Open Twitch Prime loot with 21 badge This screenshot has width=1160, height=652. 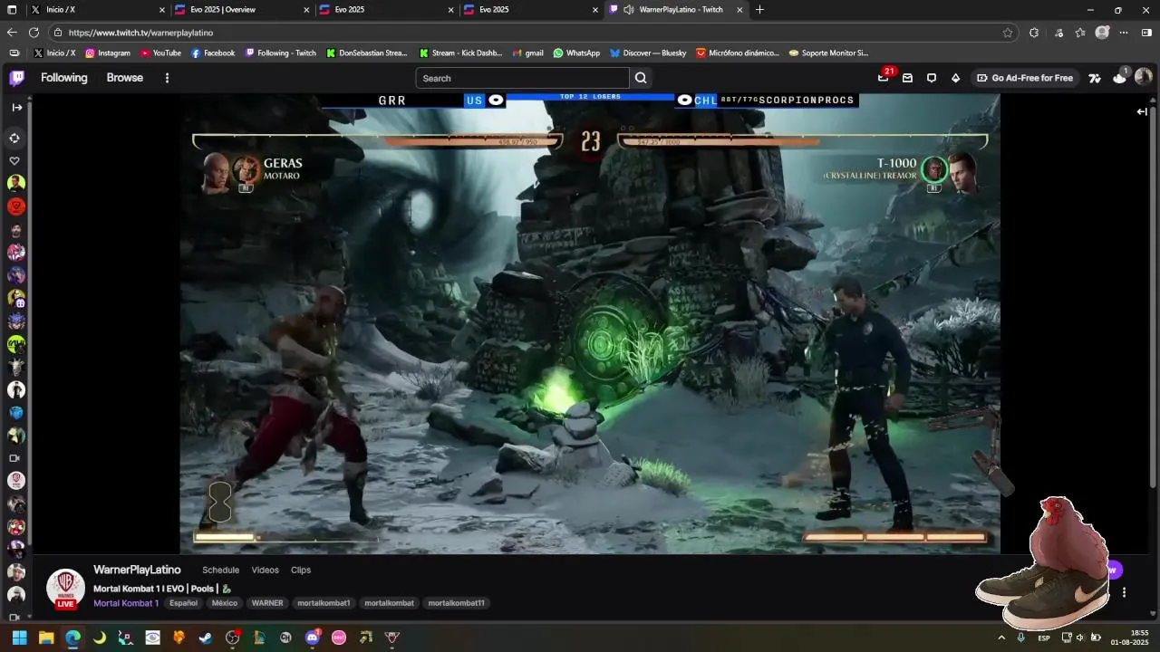[884, 78]
